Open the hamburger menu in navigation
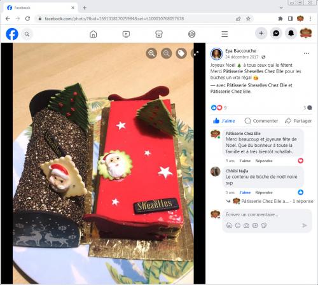This screenshot has width=318, height=285. click(x=225, y=34)
